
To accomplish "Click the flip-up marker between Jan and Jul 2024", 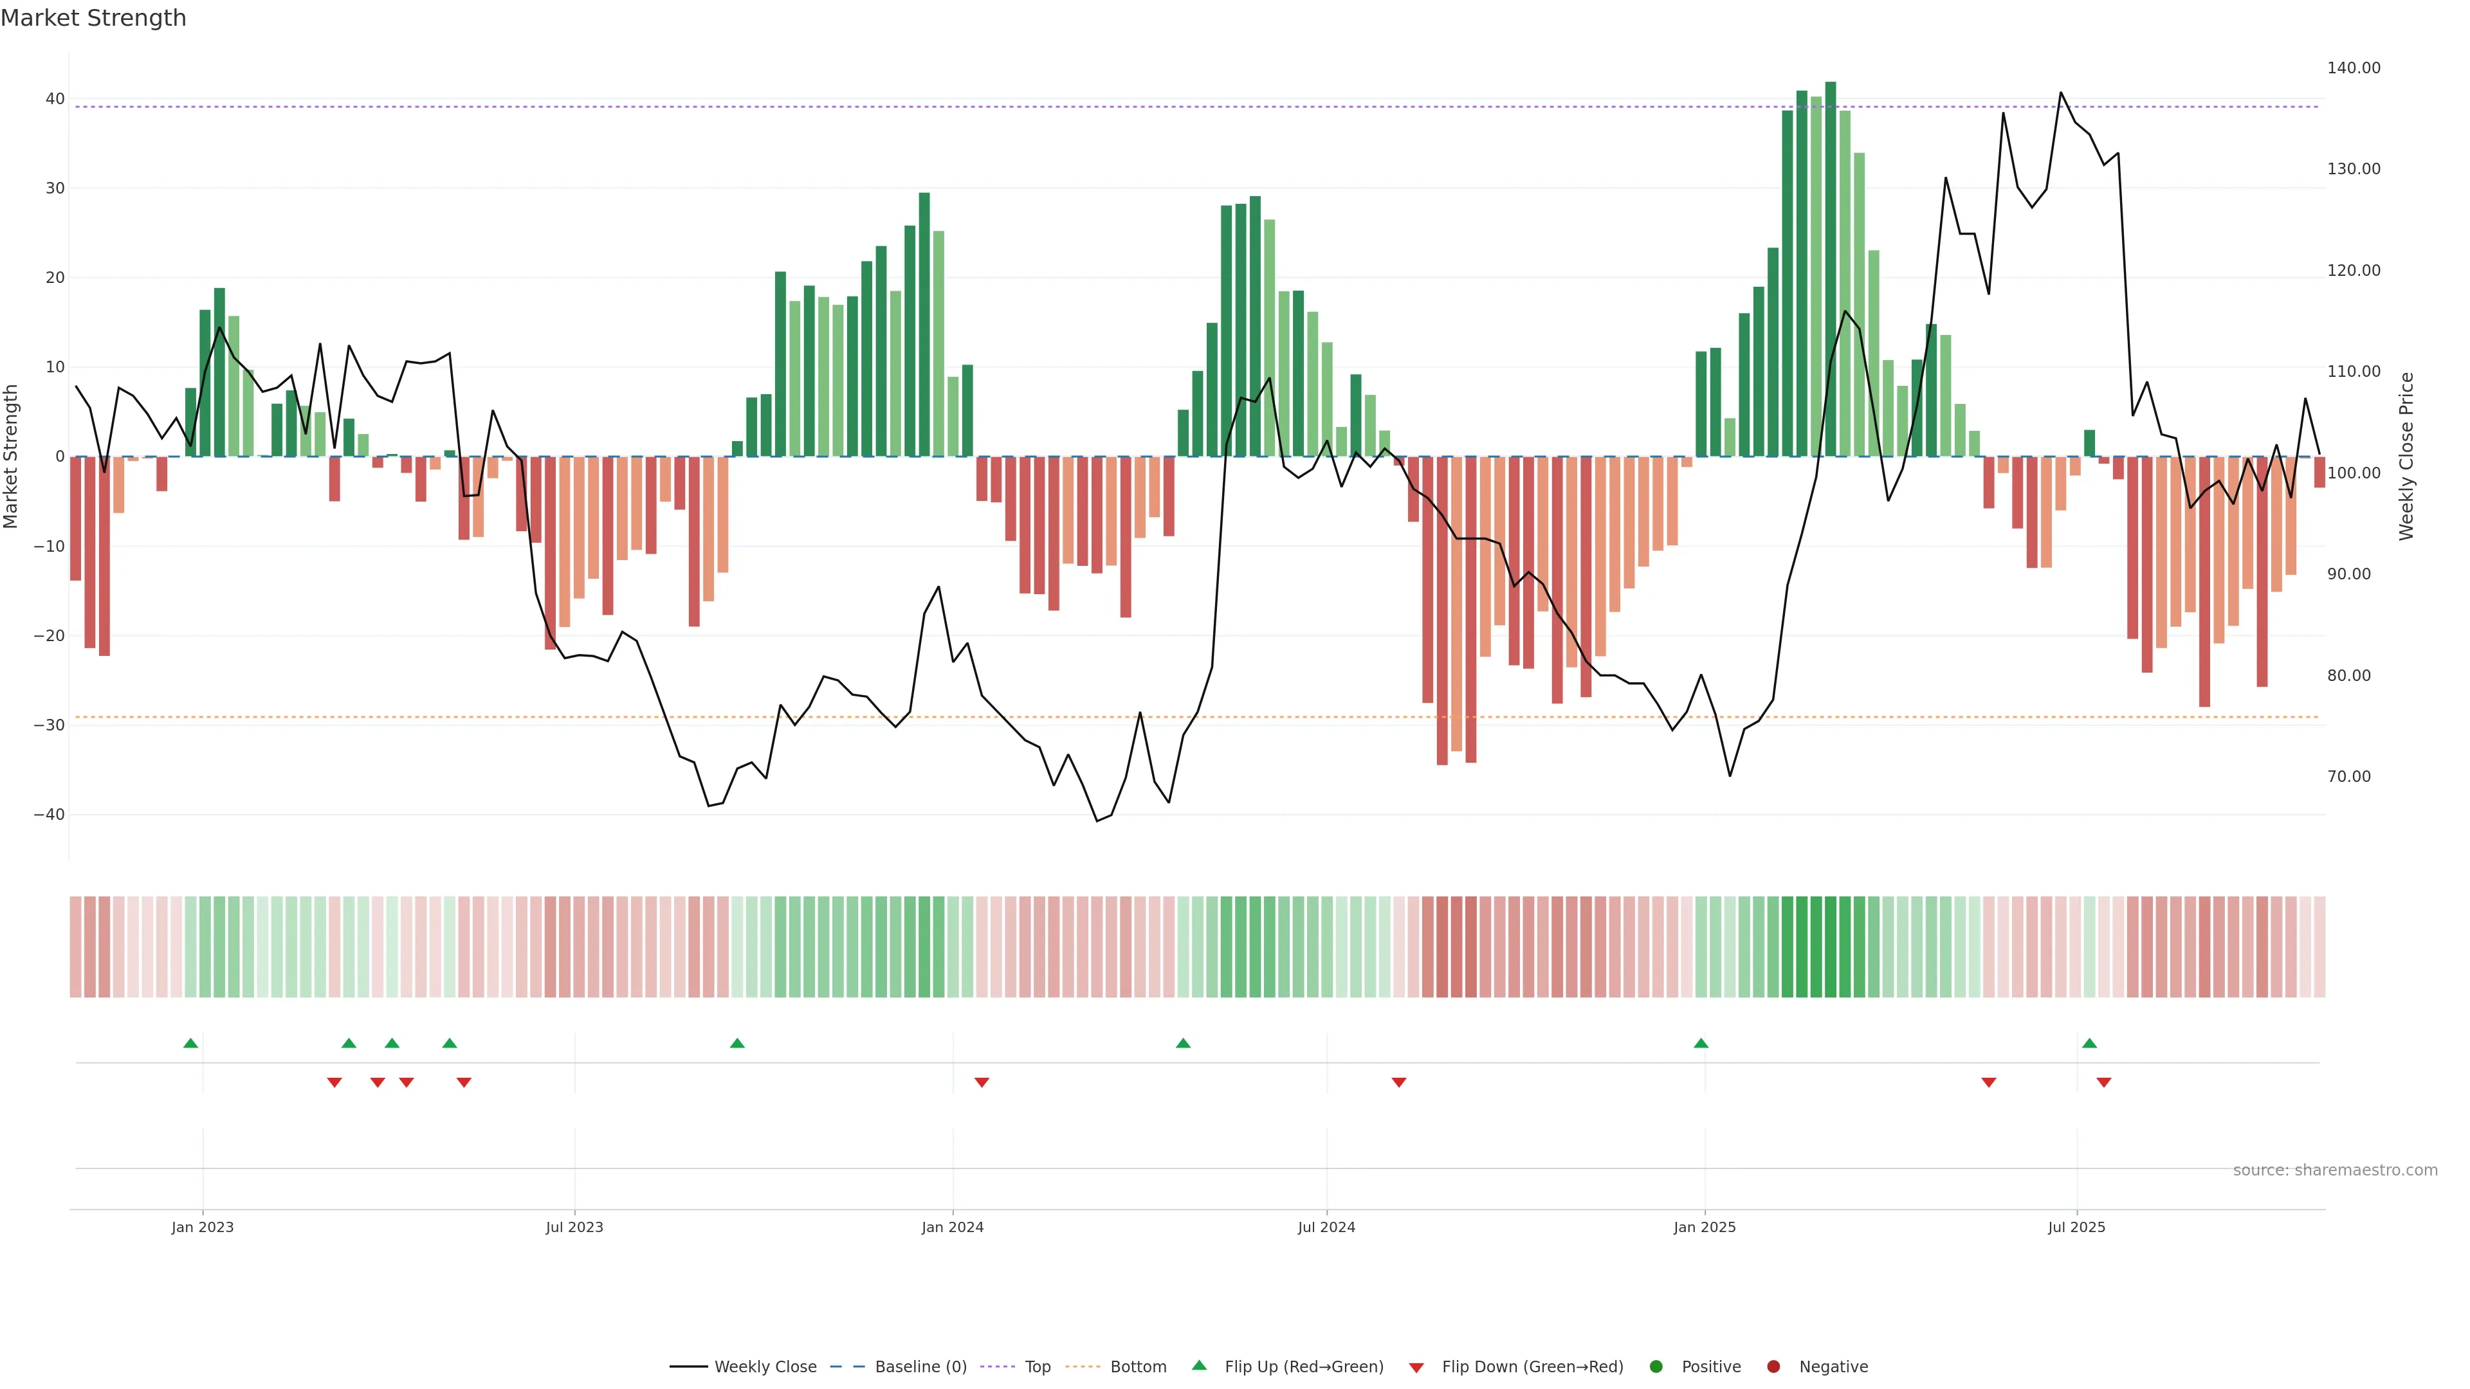I will click(x=1184, y=1043).
